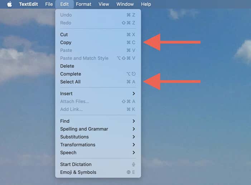Open the File menu

point(49,4)
